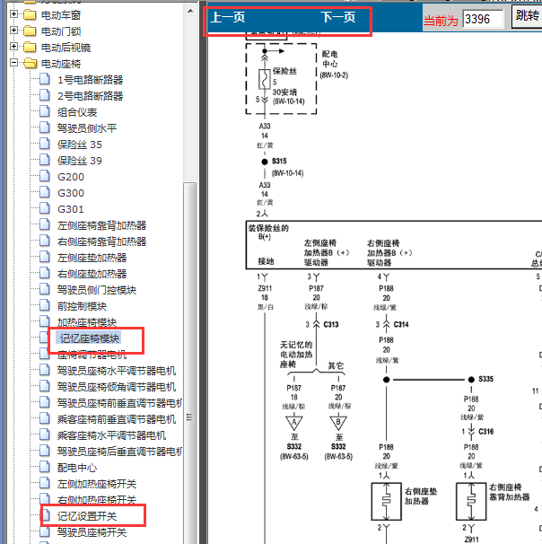Select 座椅调节器电机 in the tree

click(92, 355)
